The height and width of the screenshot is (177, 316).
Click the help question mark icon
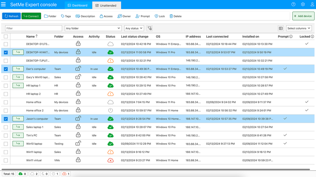(293, 5)
